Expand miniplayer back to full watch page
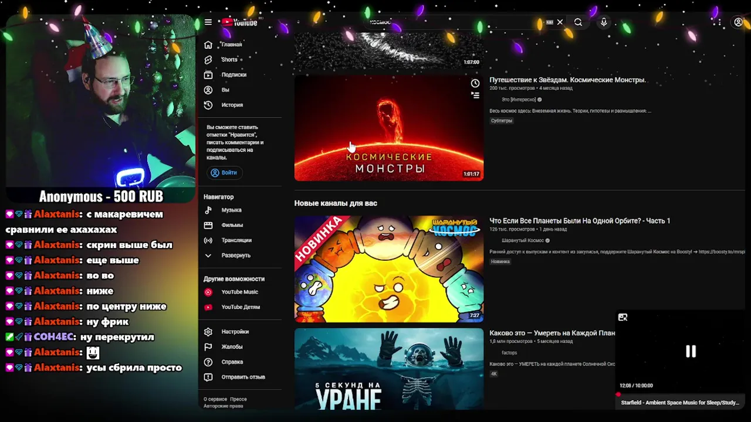The width and height of the screenshot is (751, 422). pyautogui.click(x=623, y=318)
